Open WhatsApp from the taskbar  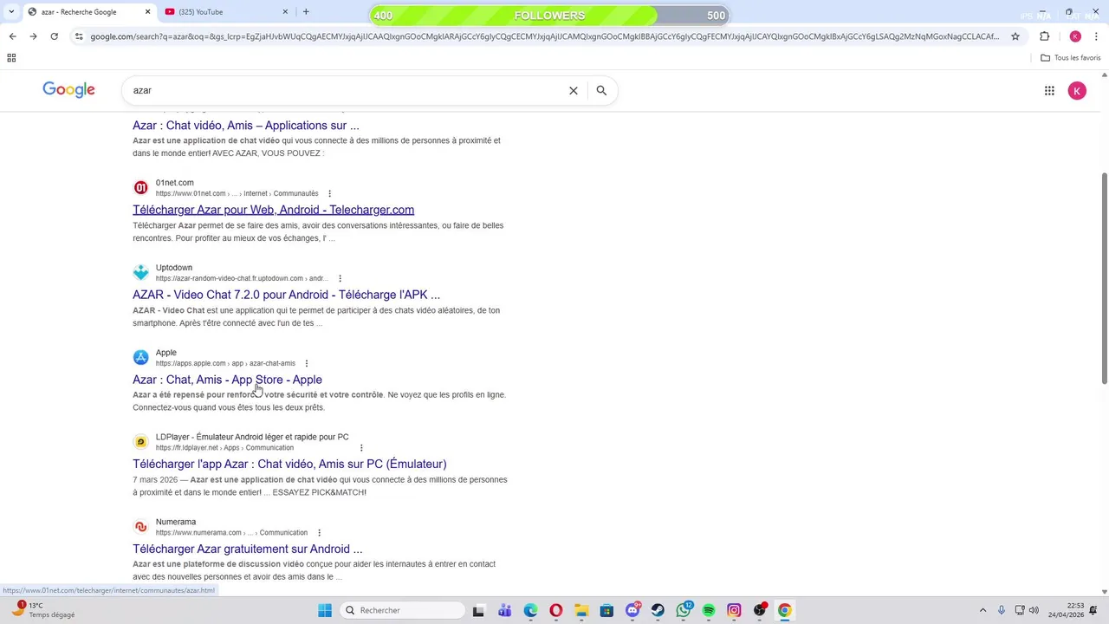click(684, 610)
